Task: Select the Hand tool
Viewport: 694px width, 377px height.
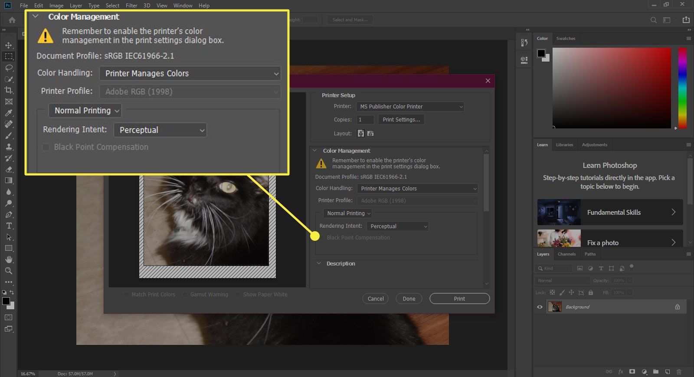Action: [9, 259]
